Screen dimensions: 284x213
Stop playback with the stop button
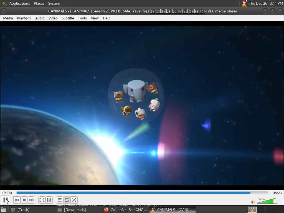tap(24, 200)
